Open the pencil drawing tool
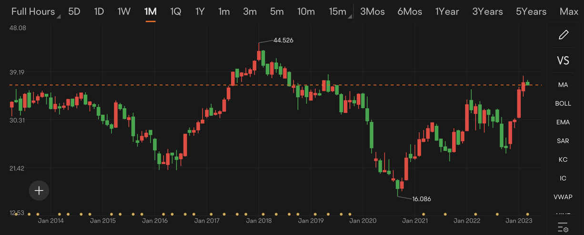 (564, 35)
